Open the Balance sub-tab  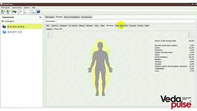coord(82,26)
